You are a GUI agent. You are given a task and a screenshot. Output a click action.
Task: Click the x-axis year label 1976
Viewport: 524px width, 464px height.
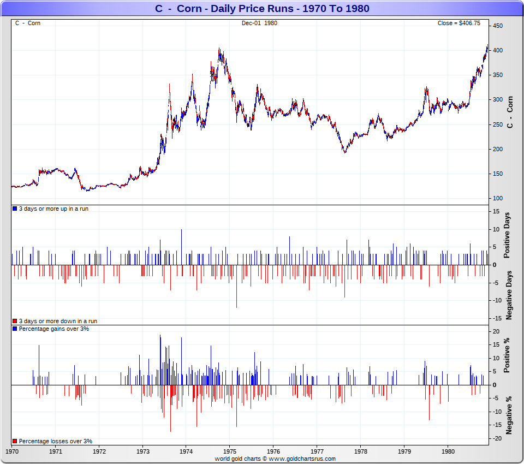pyautogui.click(x=273, y=451)
